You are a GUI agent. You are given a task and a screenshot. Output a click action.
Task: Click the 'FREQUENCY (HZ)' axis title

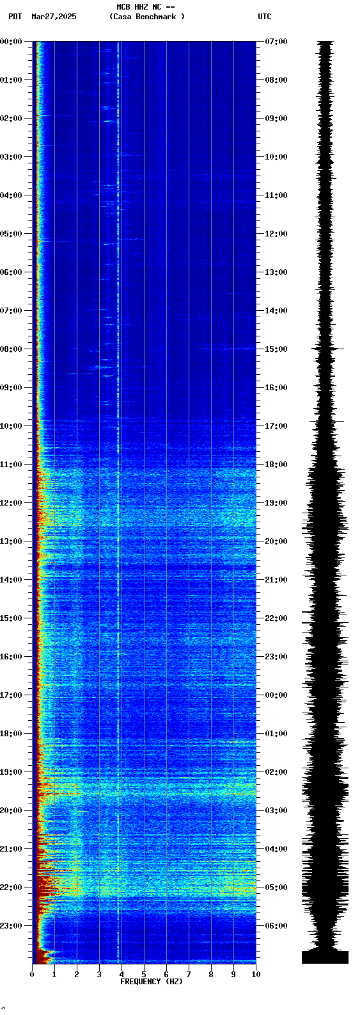point(152,982)
